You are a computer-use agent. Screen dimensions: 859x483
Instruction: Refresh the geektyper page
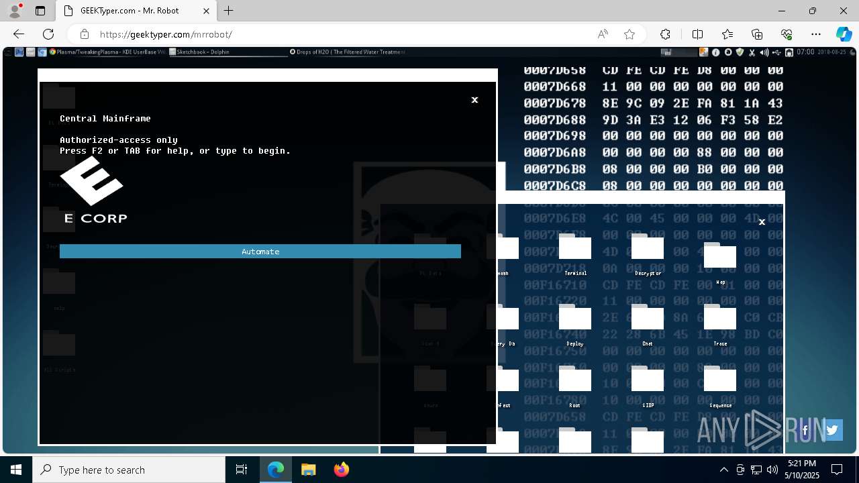pyautogui.click(x=48, y=34)
